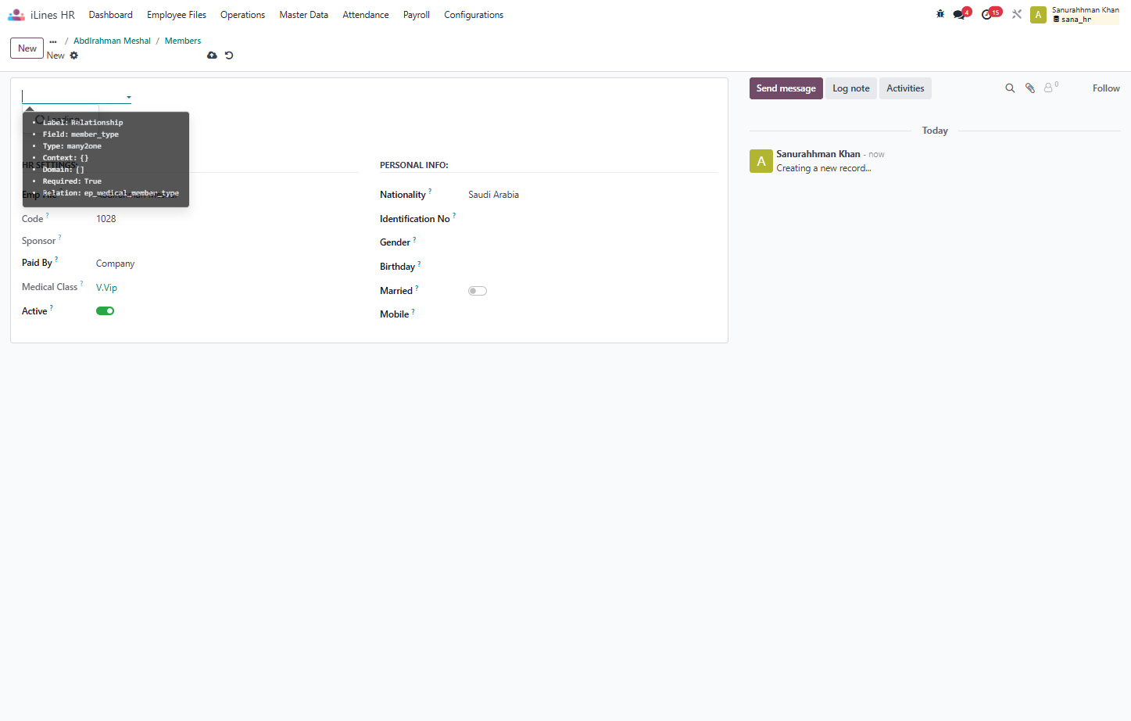Open the Birthday date field

(x=592, y=267)
